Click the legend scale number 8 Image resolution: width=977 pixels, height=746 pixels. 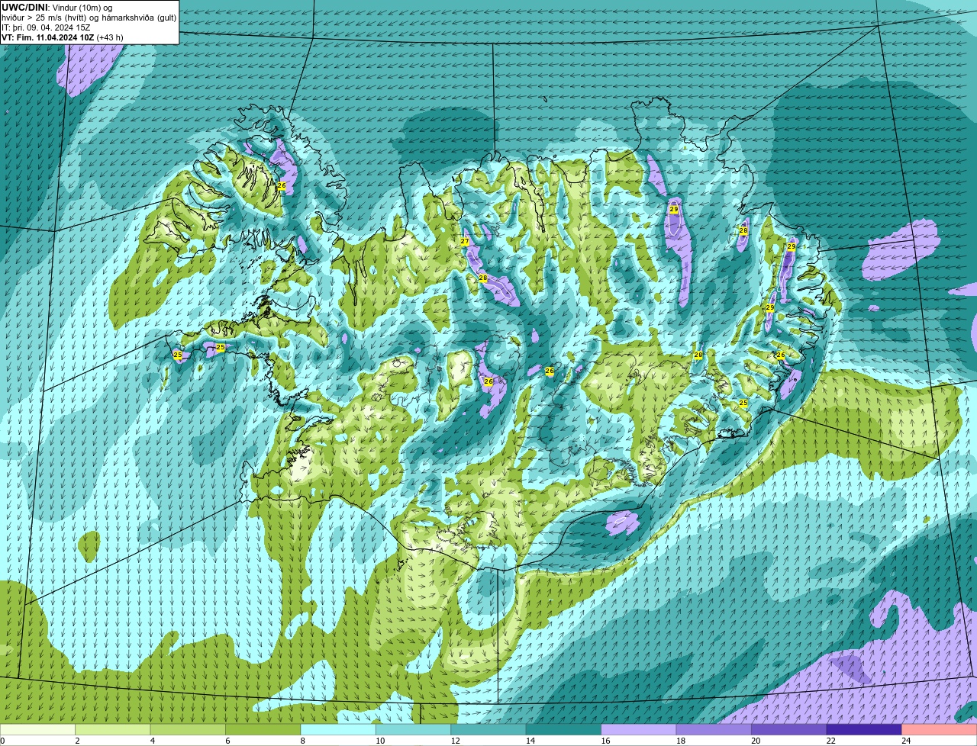click(303, 741)
